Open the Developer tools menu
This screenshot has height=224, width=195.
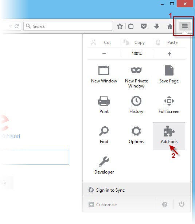point(104,166)
